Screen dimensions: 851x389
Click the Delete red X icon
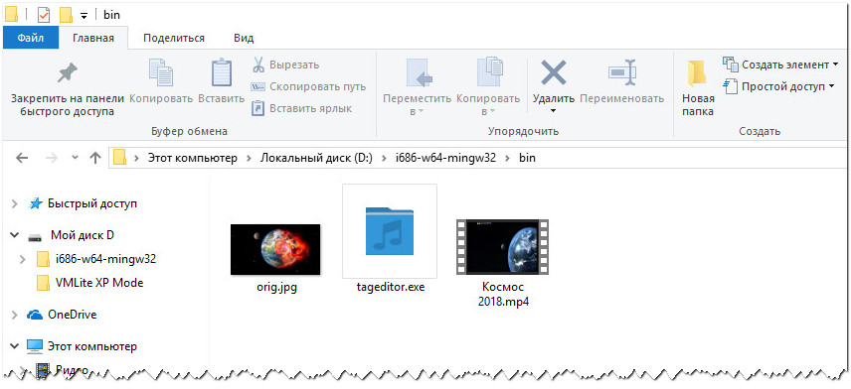pos(554,72)
